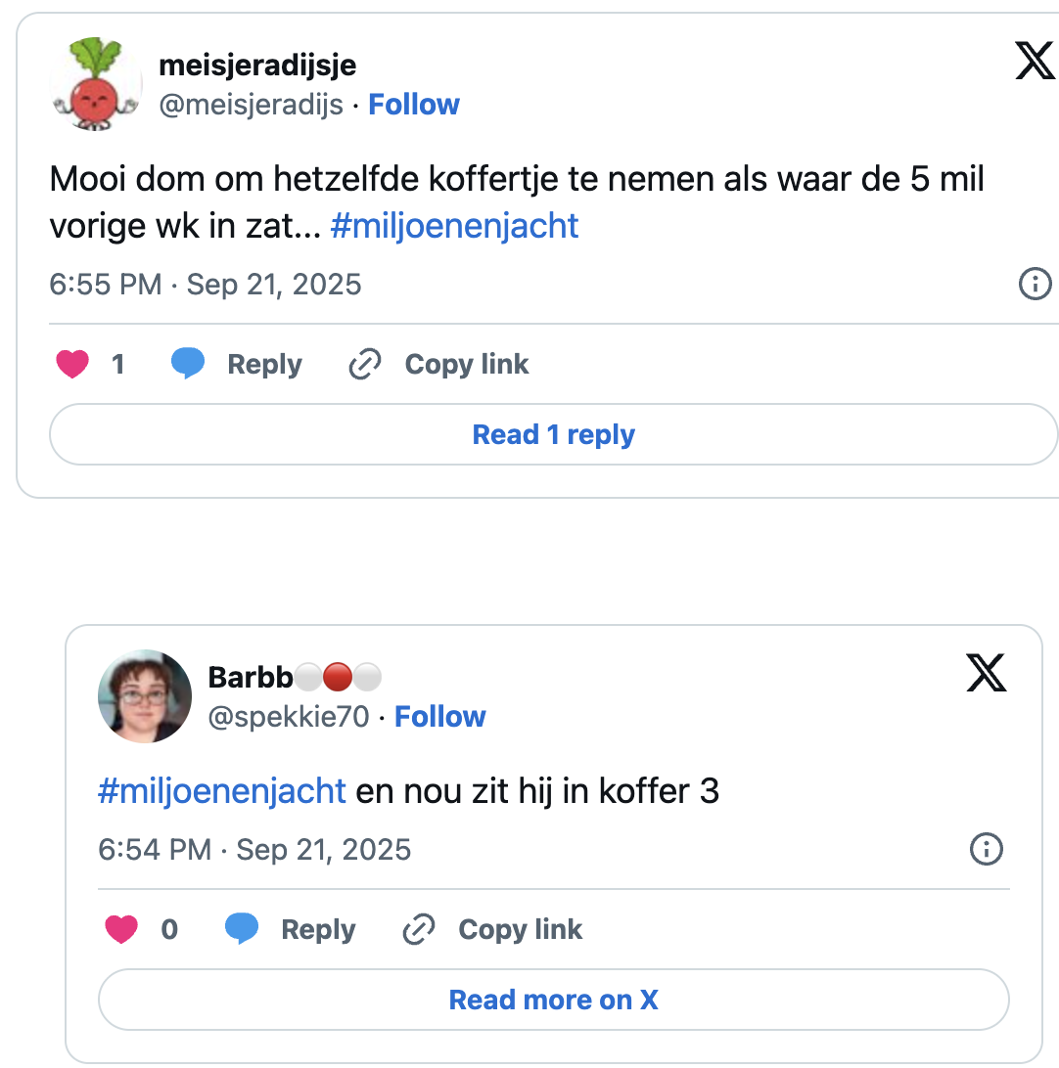Click the X logo on meisjeradijsje's tweet
1059x1068 pixels.
click(x=1035, y=63)
